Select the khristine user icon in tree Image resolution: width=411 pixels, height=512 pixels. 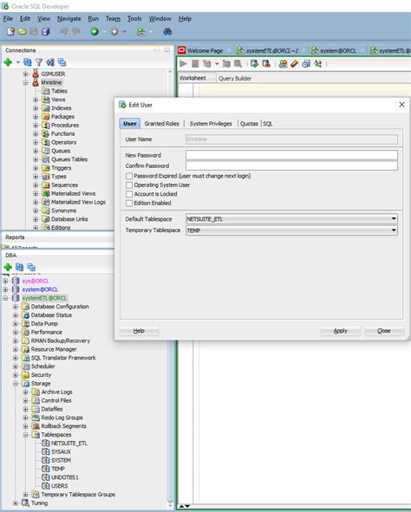point(36,82)
